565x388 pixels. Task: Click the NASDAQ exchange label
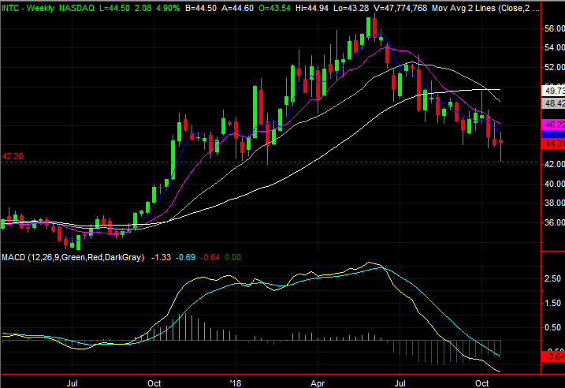pyautogui.click(x=76, y=8)
